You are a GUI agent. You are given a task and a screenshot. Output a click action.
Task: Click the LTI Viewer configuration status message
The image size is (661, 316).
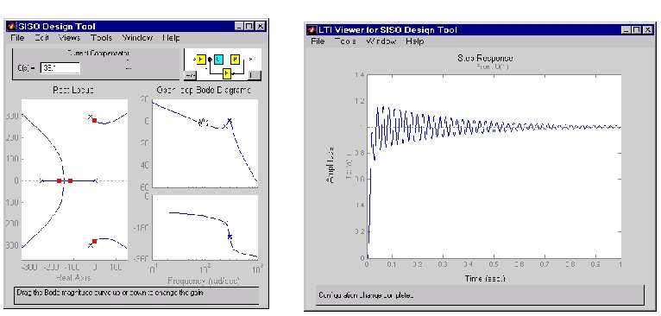[x=366, y=295]
